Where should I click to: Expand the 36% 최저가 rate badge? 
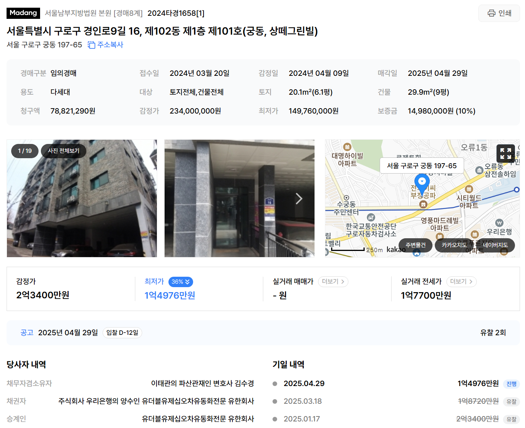(x=180, y=282)
